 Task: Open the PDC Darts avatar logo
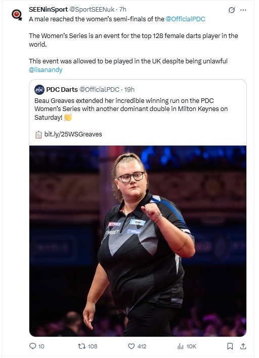tap(39, 89)
